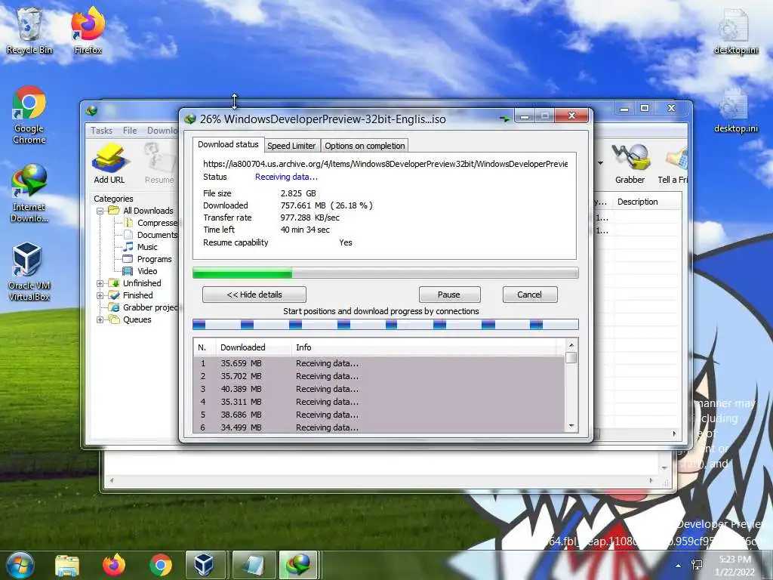773x580 pixels.
Task: Show hidden system tray icons
Action: pos(679,566)
